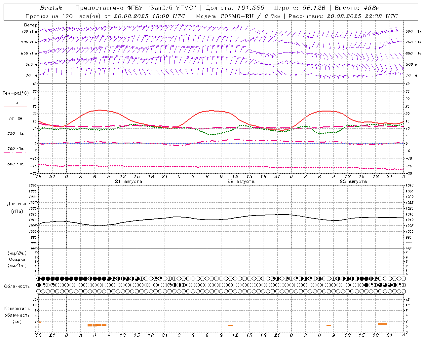Click the '23 августа' date label
Image resolution: width=423 pixels, height=338 pixels.
pyautogui.click(x=353, y=182)
